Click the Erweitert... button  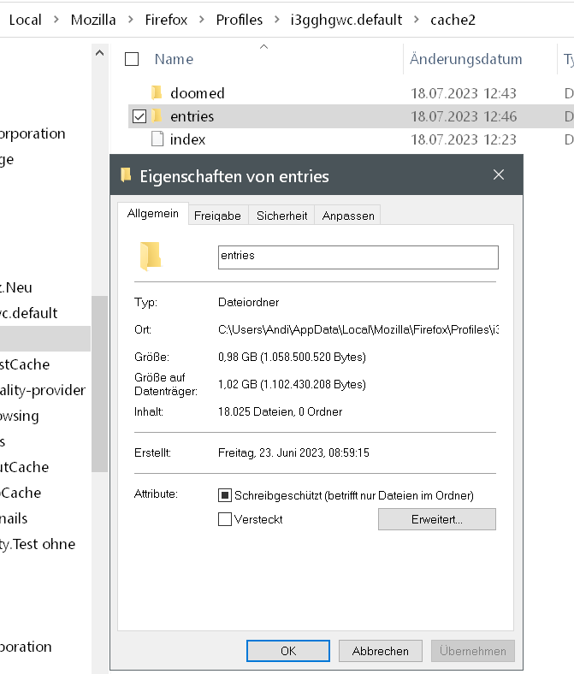436,519
